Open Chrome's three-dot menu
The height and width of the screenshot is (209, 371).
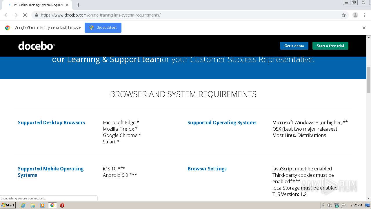365,15
